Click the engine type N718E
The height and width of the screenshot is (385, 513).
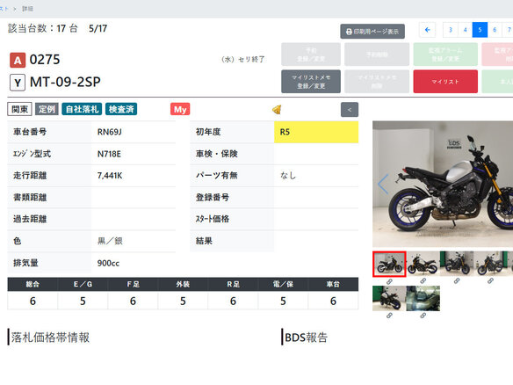pyautogui.click(x=109, y=154)
